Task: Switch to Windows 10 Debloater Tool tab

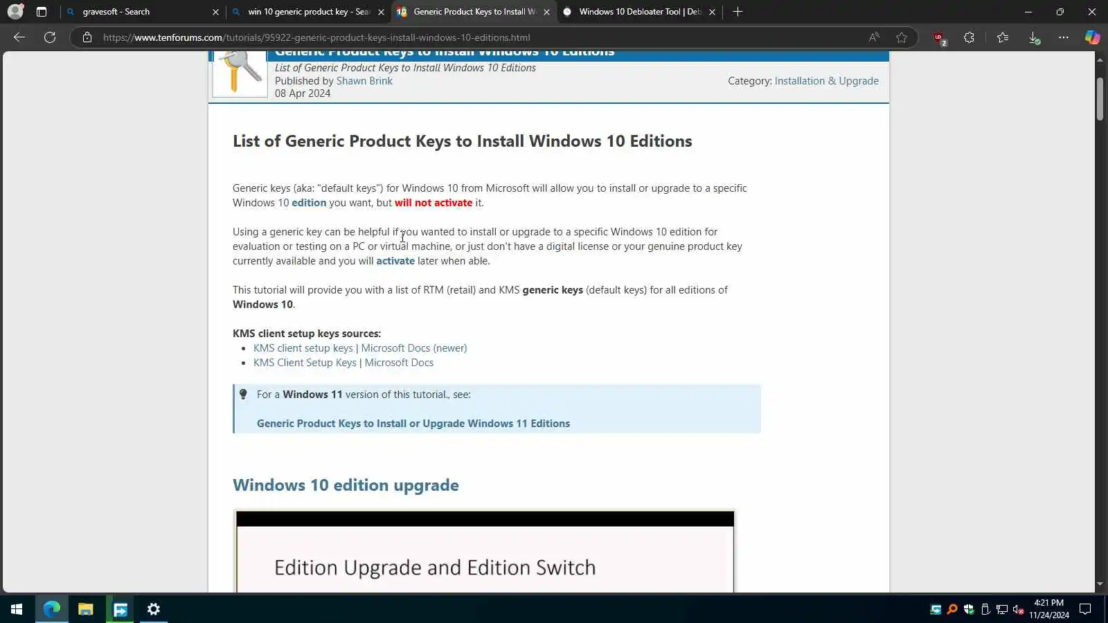Action: click(x=640, y=12)
